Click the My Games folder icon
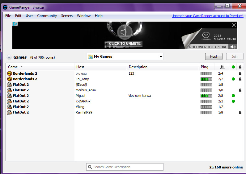 click(x=90, y=57)
